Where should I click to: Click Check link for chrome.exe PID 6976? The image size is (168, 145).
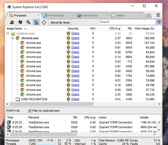tap(75, 43)
